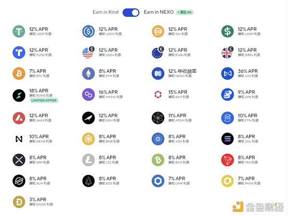Click the watermark logo in the corner

pyautogui.click(x=257, y=207)
